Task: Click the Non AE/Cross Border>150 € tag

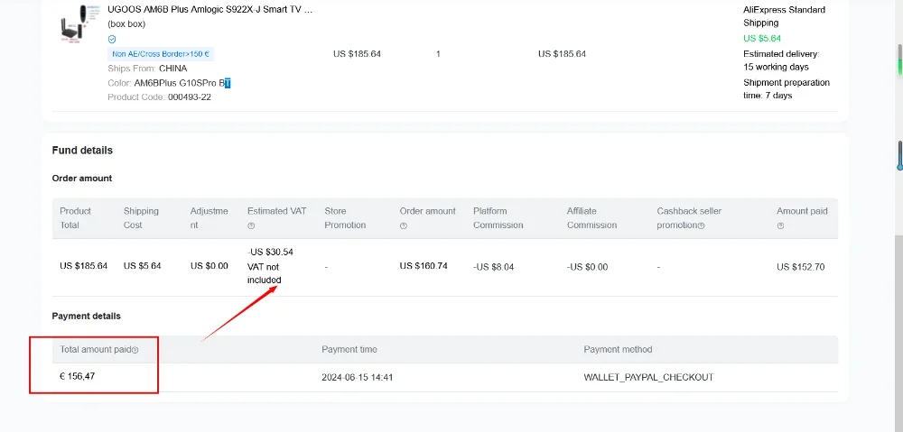Action: pyautogui.click(x=161, y=54)
